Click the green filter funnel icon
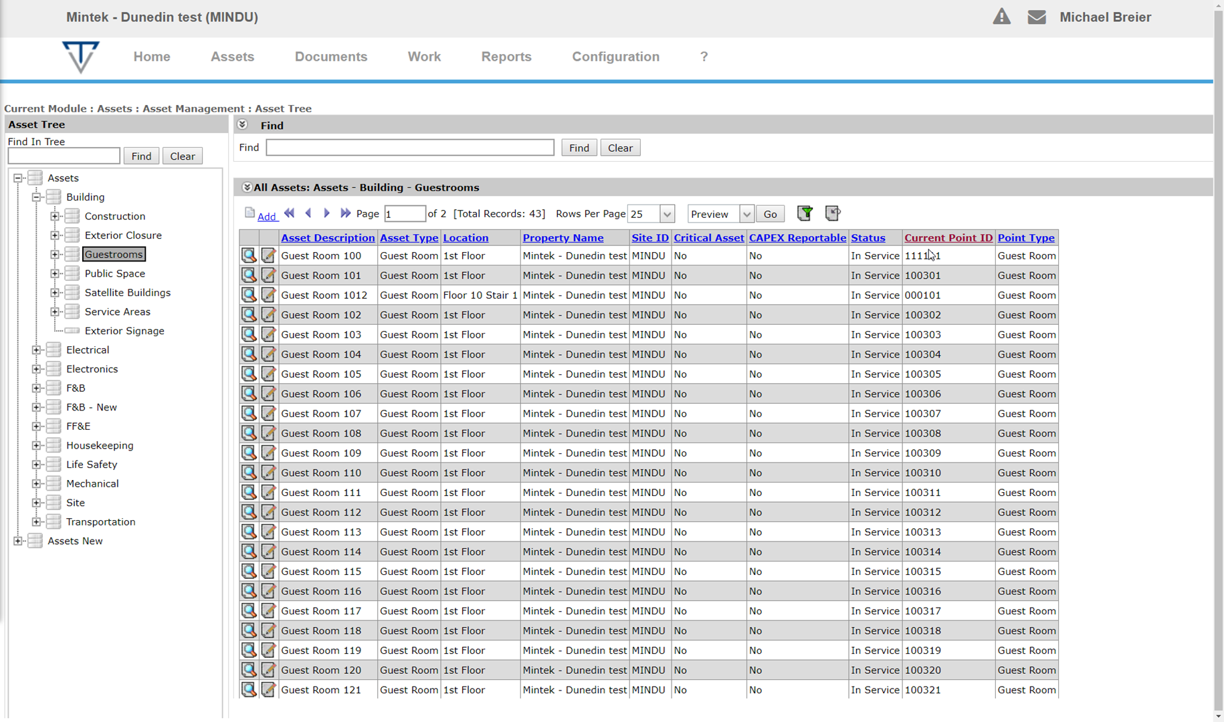This screenshot has width=1224, height=722. pyautogui.click(x=805, y=213)
